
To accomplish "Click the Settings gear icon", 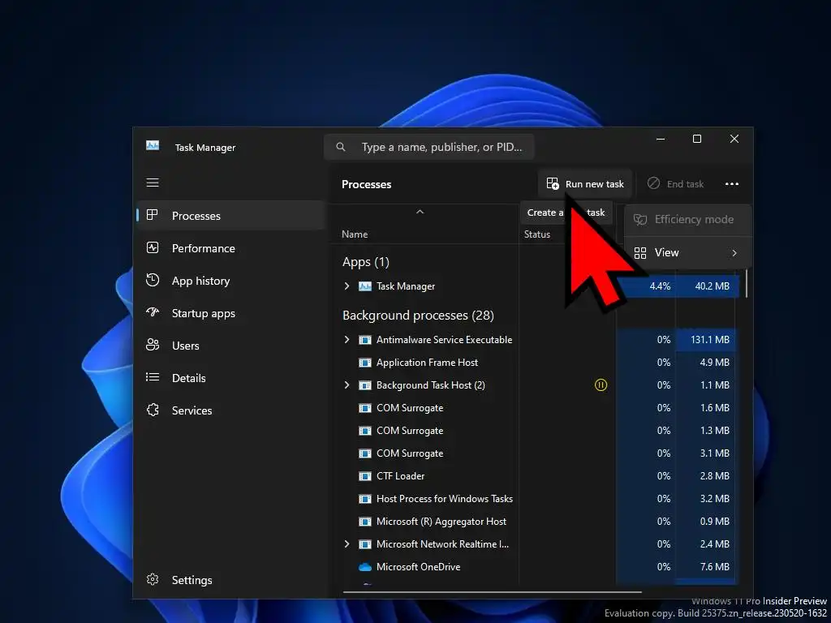I will [153, 579].
